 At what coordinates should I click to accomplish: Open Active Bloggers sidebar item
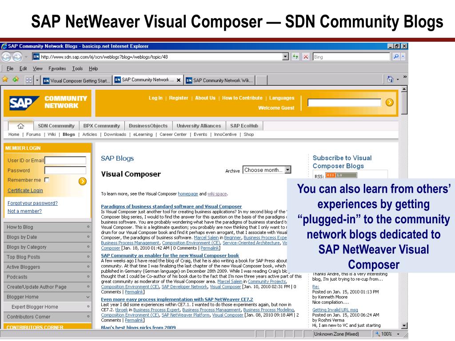(48, 267)
